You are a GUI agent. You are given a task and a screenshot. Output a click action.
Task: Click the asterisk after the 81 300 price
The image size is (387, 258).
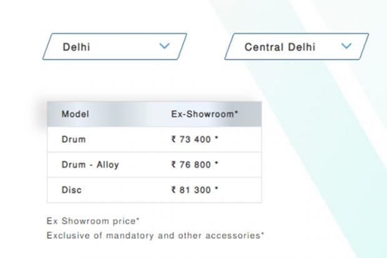[217, 189]
